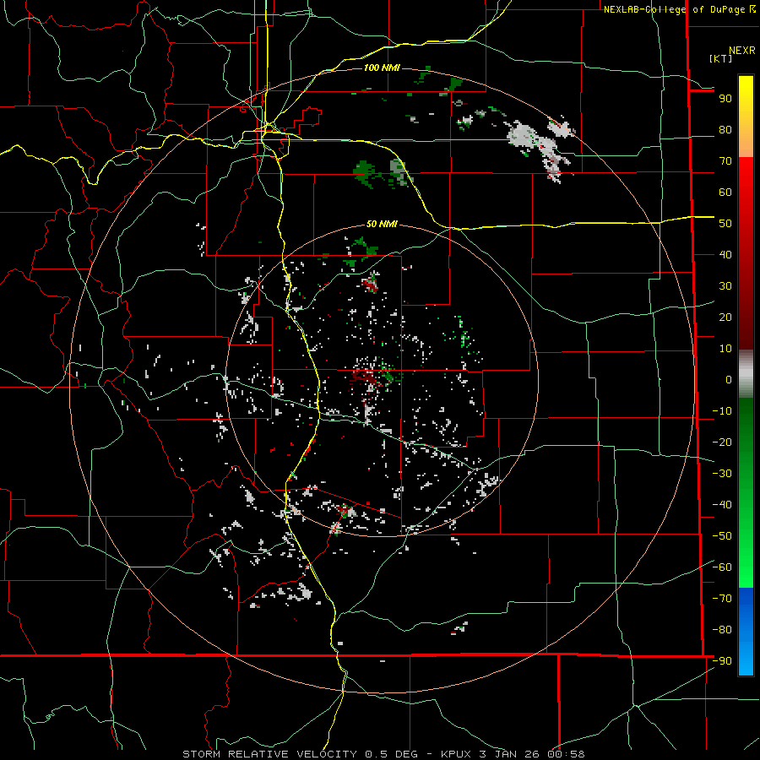Image resolution: width=760 pixels, height=760 pixels.
Task: Click "STORM RELATIVE VELOCITY" in the footer caption
Action: point(269,754)
